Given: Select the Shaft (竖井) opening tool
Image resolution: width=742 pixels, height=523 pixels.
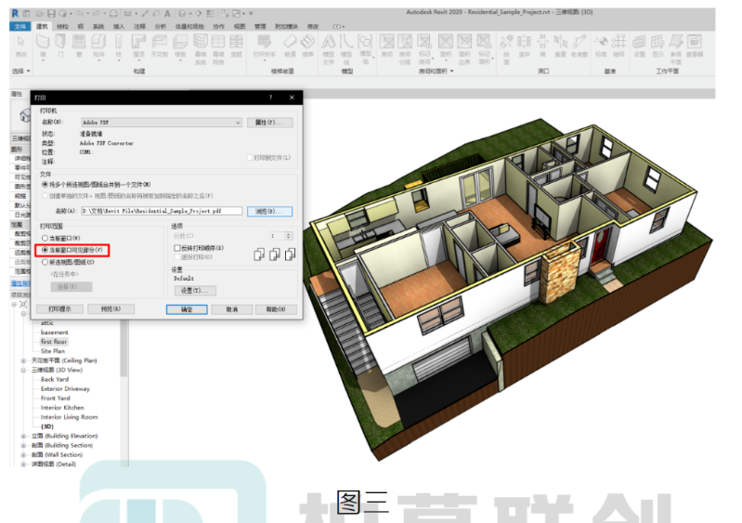Looking at the screenshot, I should click(524, 46).
